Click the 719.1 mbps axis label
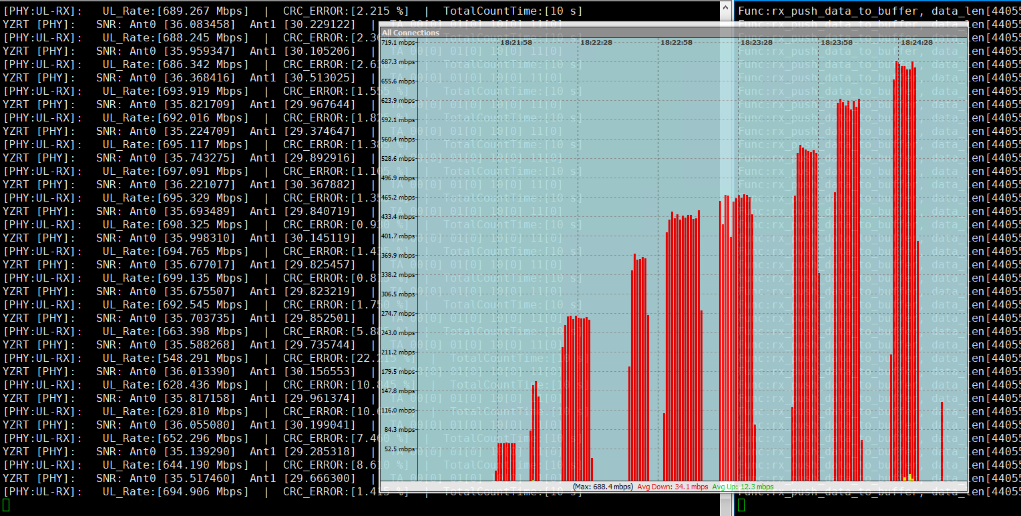This screenshot has height=516, width=1021. click(x=398, y=42)
